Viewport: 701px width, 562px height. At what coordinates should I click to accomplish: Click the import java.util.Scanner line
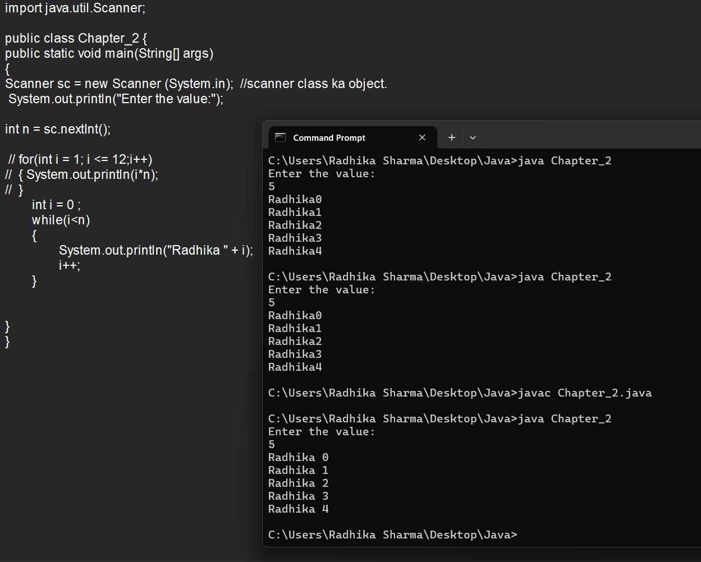75,8
